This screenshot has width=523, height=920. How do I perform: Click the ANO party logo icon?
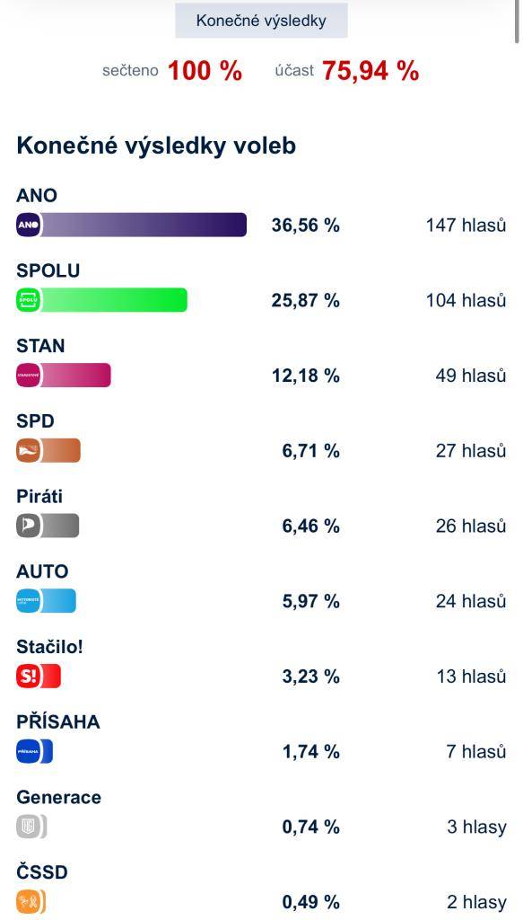coord(27,225)
